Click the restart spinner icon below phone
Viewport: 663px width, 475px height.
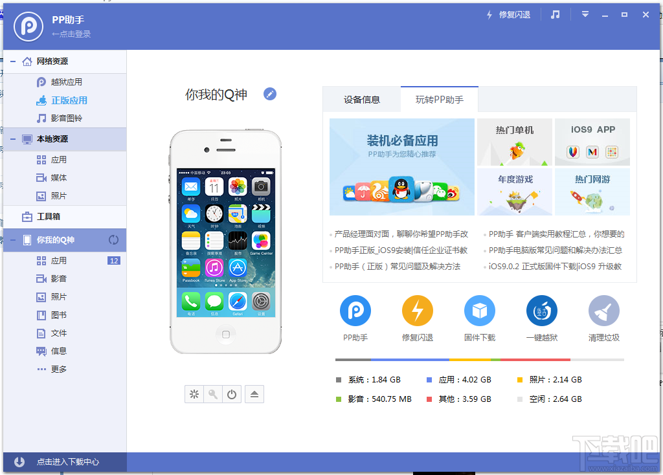point(194,394)
